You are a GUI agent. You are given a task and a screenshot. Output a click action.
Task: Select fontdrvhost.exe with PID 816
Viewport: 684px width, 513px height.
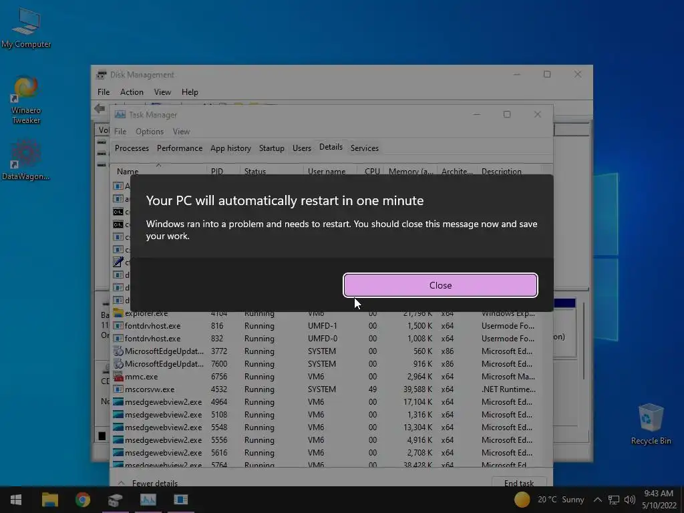(x=326, y=326)
